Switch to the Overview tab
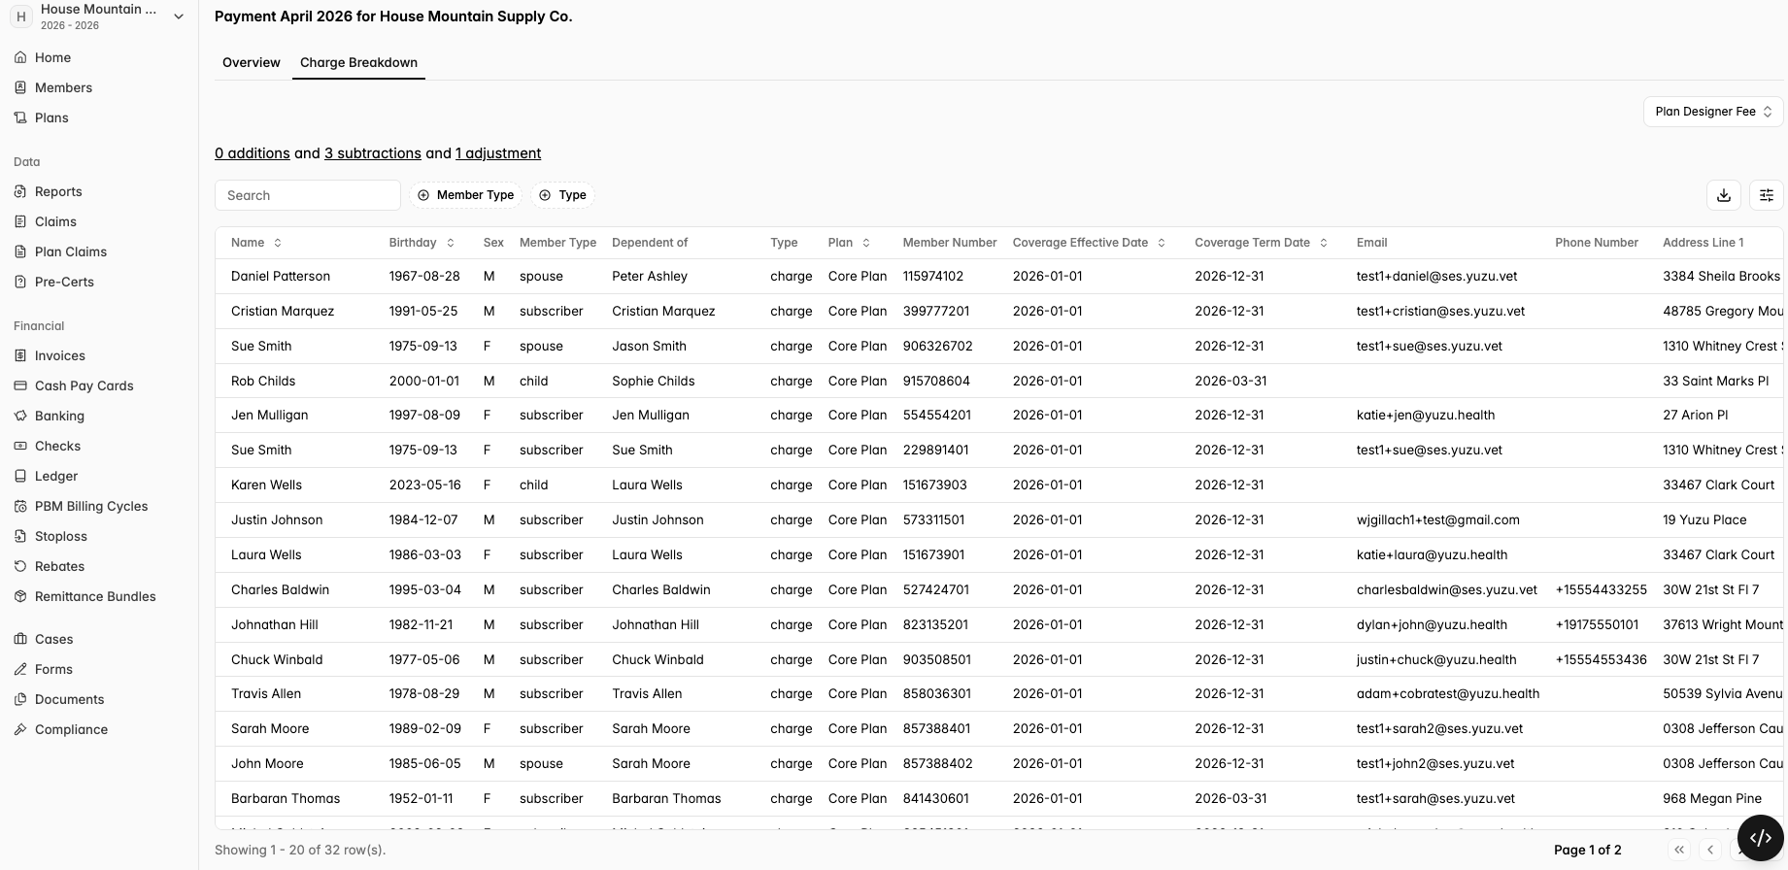Image resolution: width=1788 pixels, height=870 pixels. pyautogui.click(x=252, y=62)
